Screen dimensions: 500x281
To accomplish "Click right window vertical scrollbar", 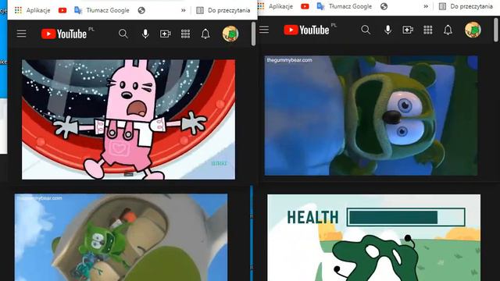I will click(496, 30).
